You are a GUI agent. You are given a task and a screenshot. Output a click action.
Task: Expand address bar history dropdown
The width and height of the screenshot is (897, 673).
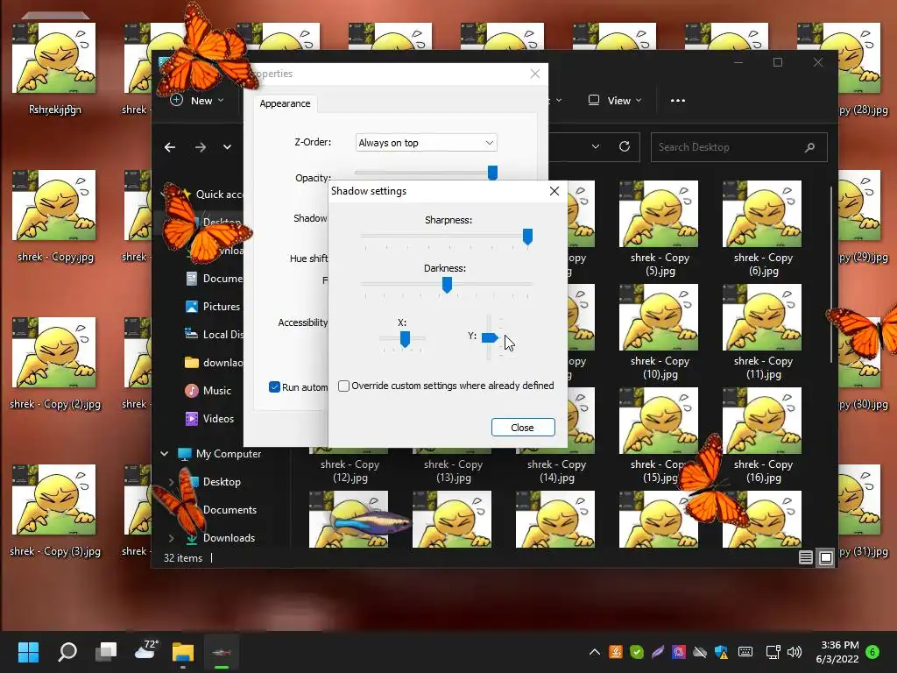coord(596,146)
